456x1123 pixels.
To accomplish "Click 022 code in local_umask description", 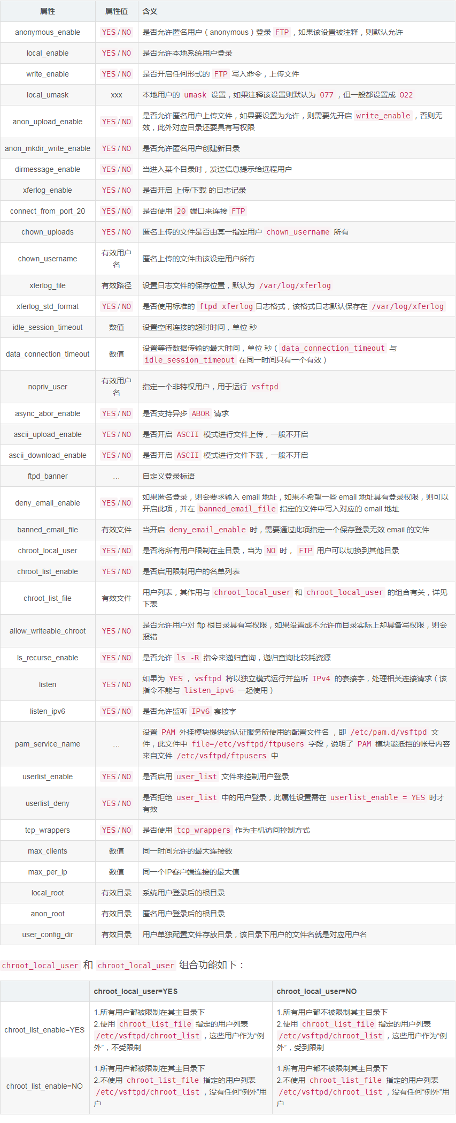I will tap(406, 95).
